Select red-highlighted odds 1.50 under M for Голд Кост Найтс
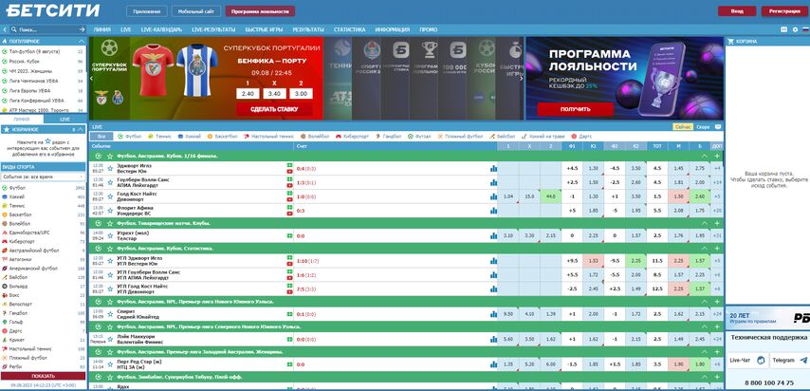Image resolution: width=810 pixels, height=391 pixels. click(678, 196)
